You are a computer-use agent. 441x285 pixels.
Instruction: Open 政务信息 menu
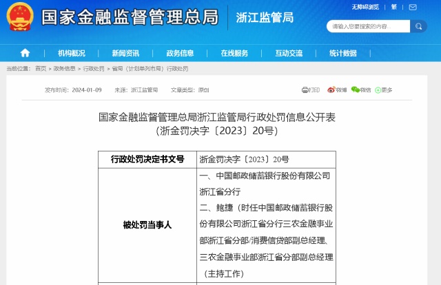[x=180, y=53]
